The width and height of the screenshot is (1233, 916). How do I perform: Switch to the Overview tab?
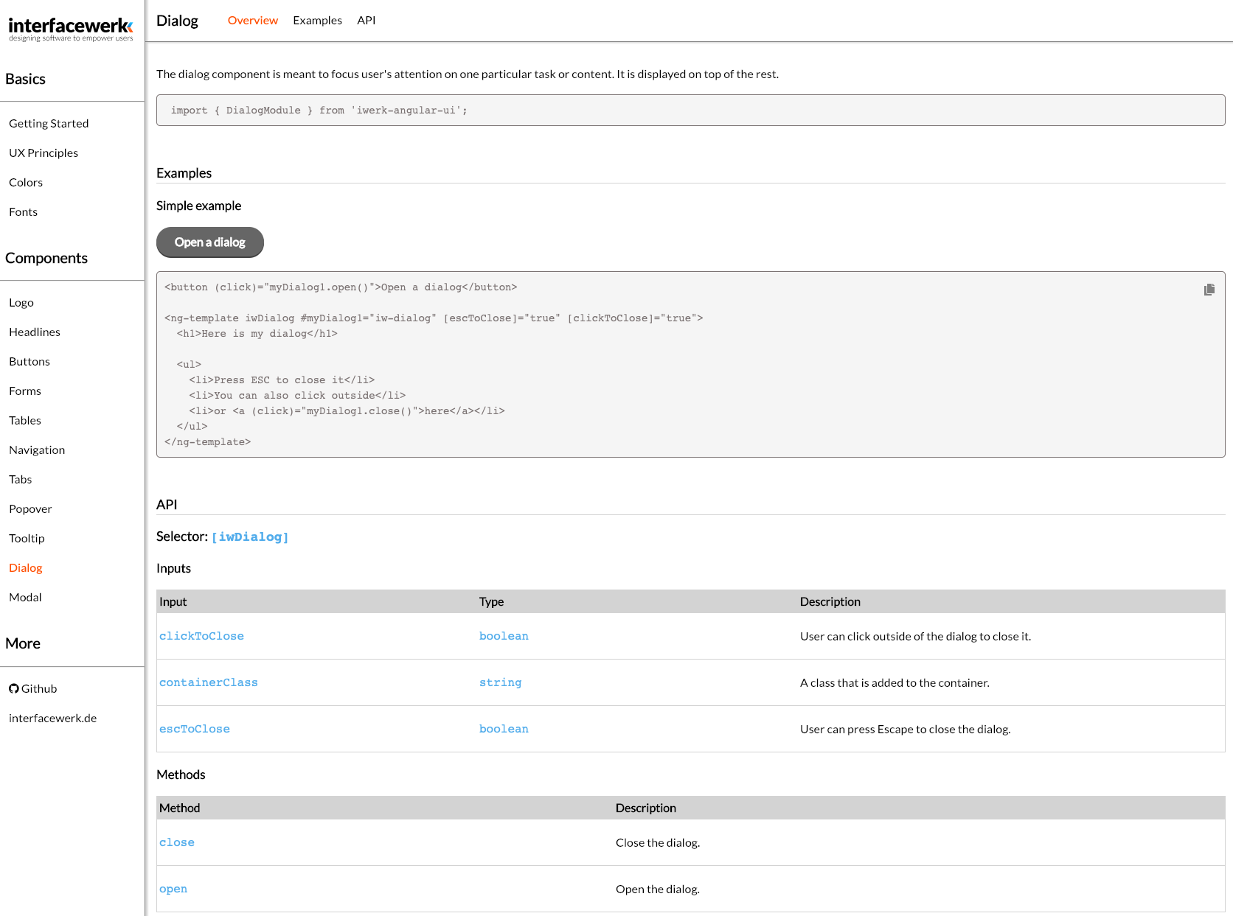point(253,20)
